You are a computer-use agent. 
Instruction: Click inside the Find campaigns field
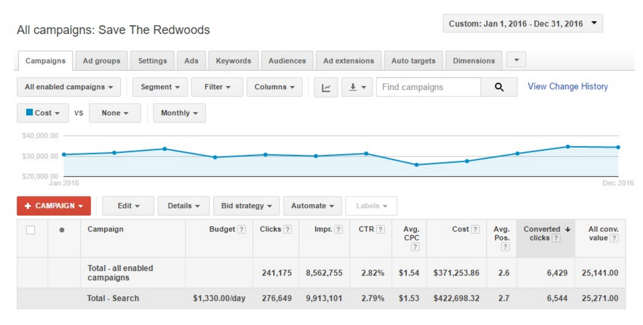(x=428, y=87)
